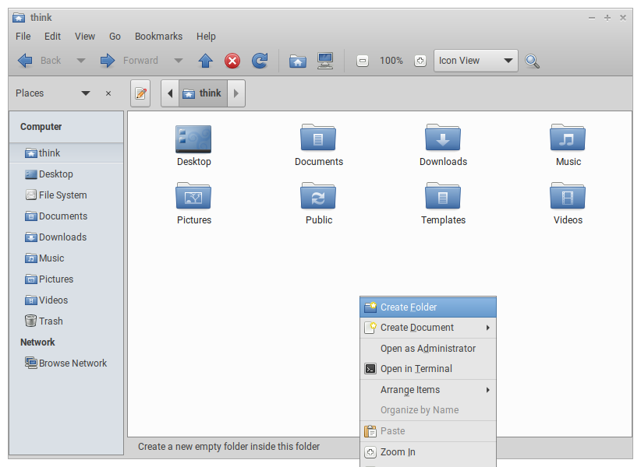Open the Edit menu
Viewport: 641px width, 467px height.
pyautogui.click(x=52, y=37)
